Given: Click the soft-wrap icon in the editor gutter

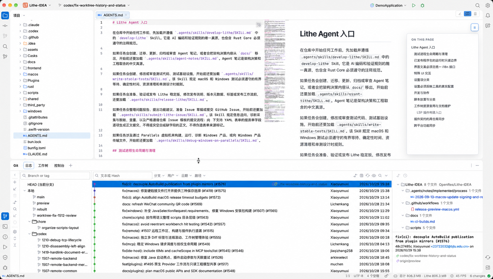Looking at the screenshot, I should (x=258, y=25).
